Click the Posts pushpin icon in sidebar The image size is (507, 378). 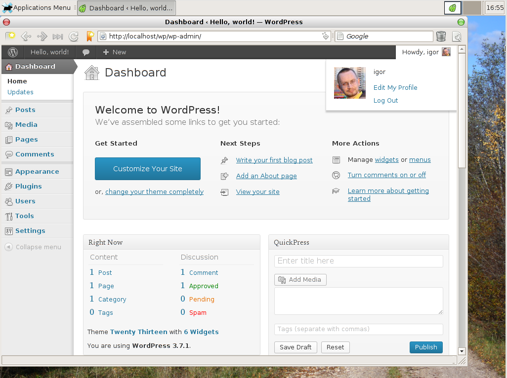point(9,110)
